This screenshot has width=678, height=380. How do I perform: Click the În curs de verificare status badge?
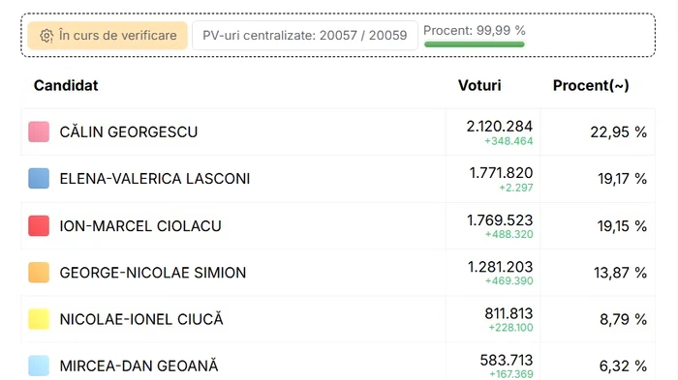108,36
